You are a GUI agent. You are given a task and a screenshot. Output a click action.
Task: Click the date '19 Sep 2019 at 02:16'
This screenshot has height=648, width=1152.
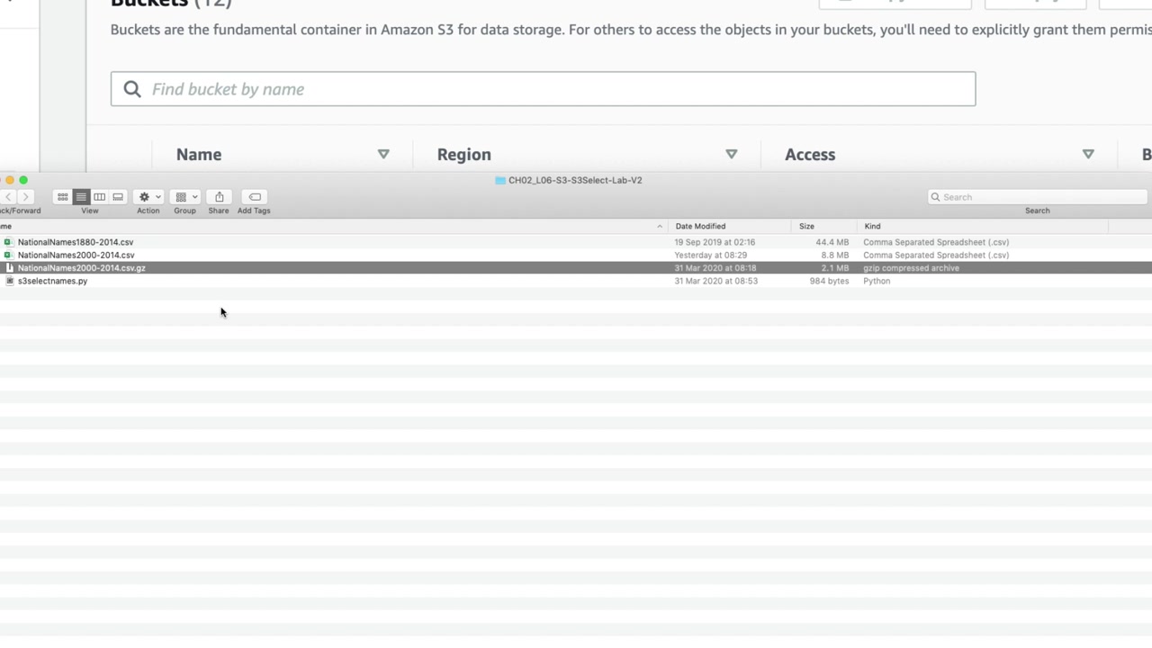(715, 242)
